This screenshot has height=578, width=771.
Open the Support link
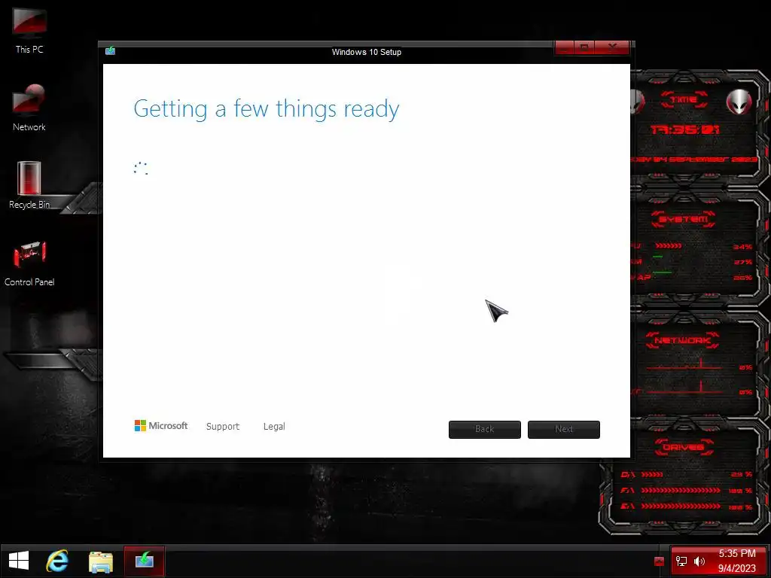[x=223, y=427]
